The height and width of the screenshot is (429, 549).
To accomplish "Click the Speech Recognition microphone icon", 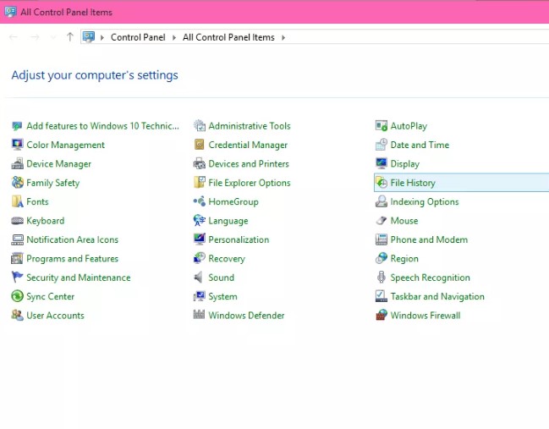I will pyautogui.click(x=381, y=278).
